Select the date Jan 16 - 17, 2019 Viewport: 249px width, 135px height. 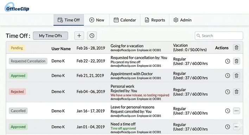[90, 111]
